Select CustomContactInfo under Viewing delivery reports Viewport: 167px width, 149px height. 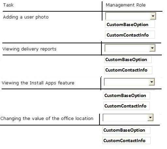[128, 70]
